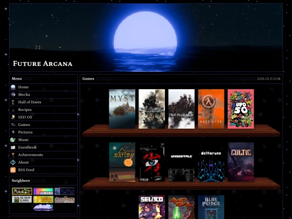Click the Menu panel heading
292x219 pixels.
click(17, 79)
